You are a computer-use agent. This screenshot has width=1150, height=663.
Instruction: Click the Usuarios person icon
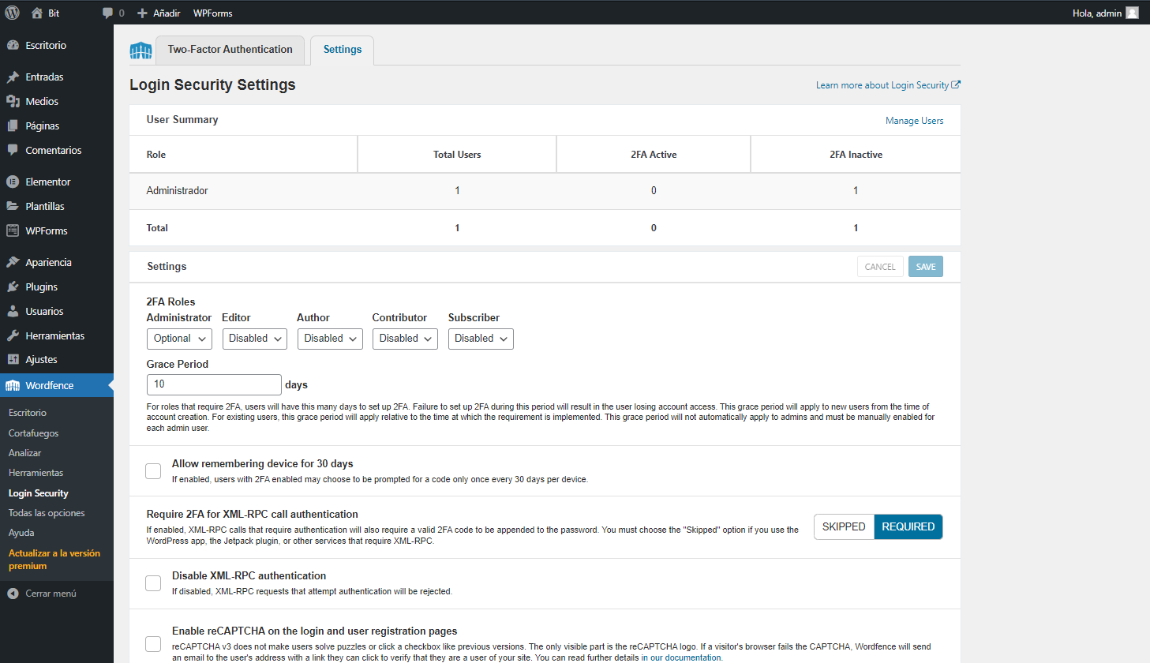click(x=13, y=311)
